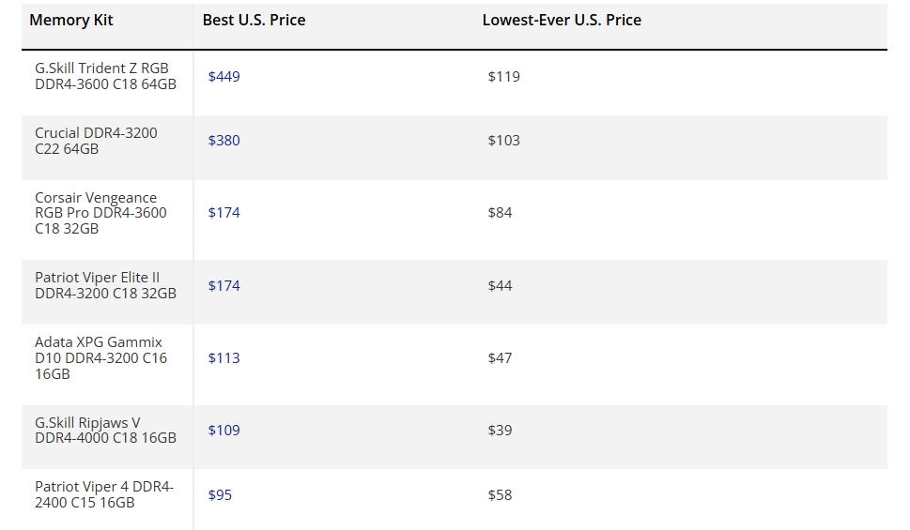Click the $44 lowest-ever price cell

[x=500, y=286]
